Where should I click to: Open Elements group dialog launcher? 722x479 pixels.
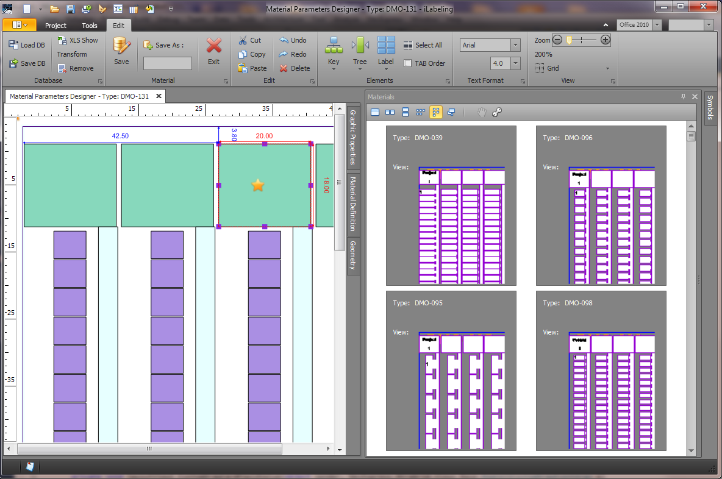pyautogui.click(x=448, y=82)
